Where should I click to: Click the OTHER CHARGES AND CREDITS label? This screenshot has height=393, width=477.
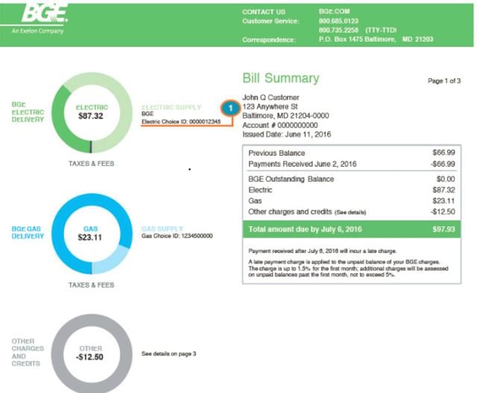point(28,352)
